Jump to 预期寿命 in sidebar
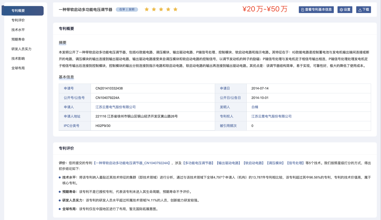 [x=18, y=39]
